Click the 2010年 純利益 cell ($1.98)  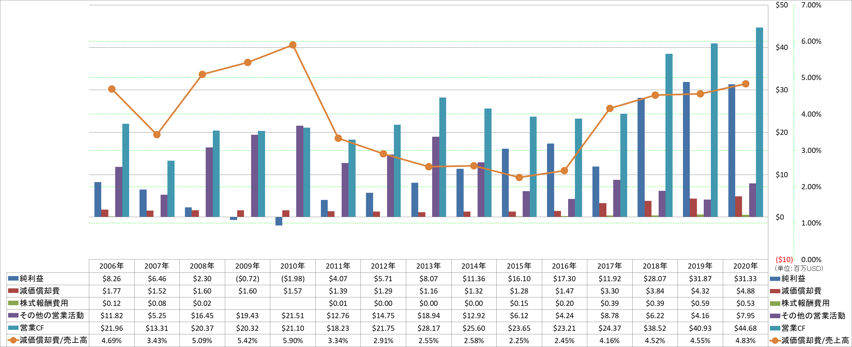click(x=293, y=279)
